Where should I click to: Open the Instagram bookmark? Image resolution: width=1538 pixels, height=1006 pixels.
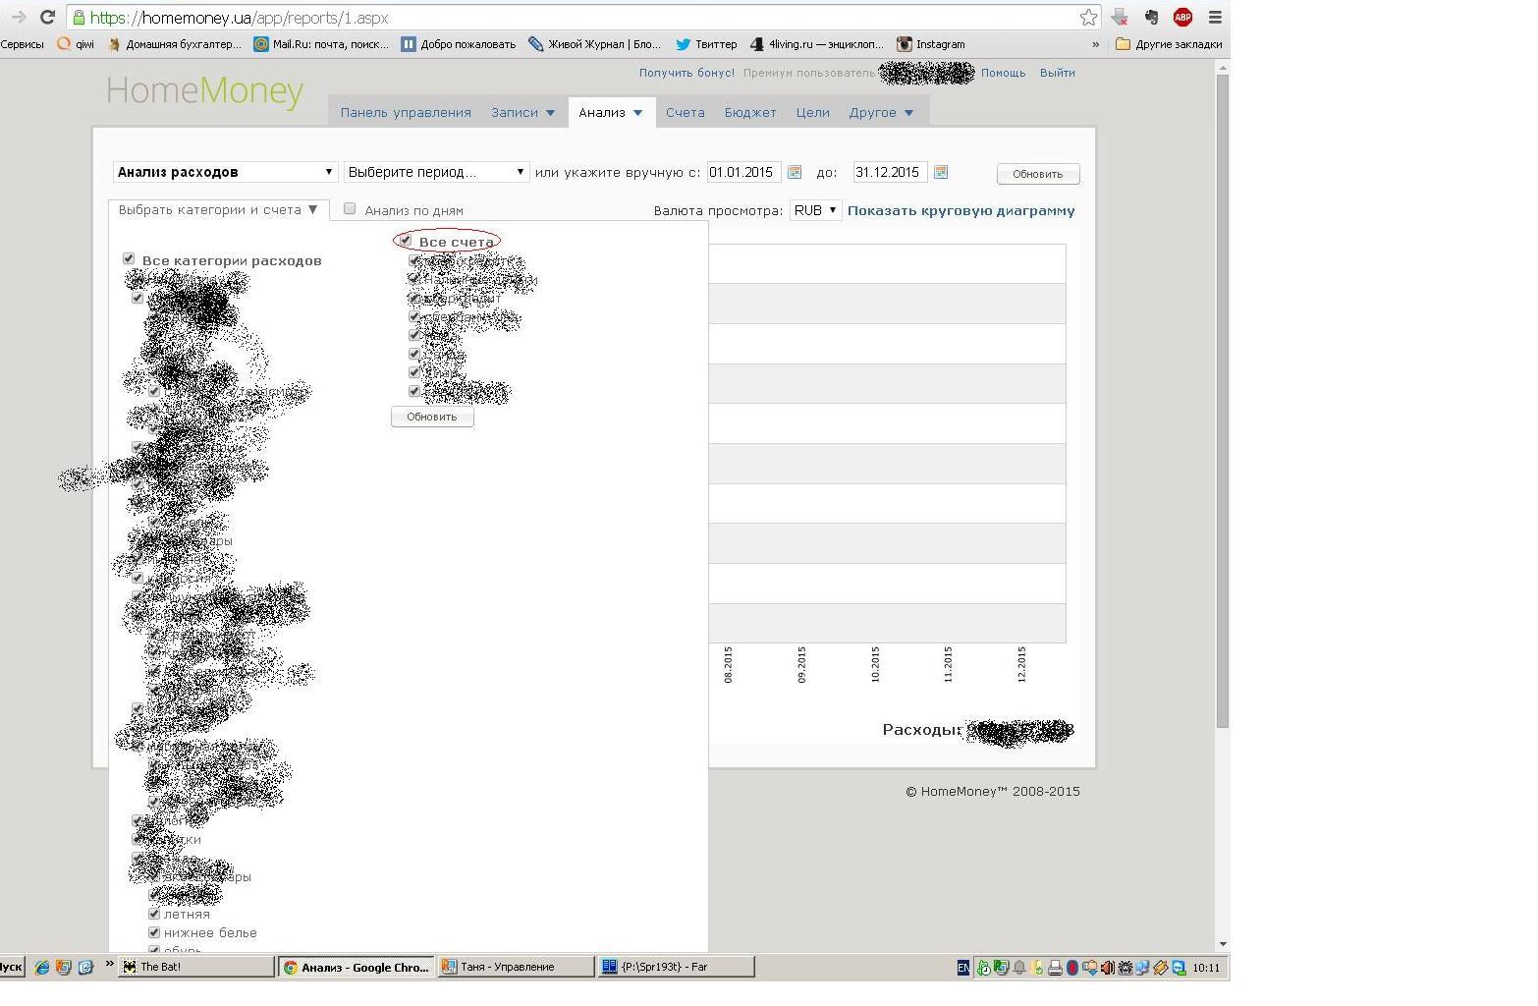click(930, 44)
